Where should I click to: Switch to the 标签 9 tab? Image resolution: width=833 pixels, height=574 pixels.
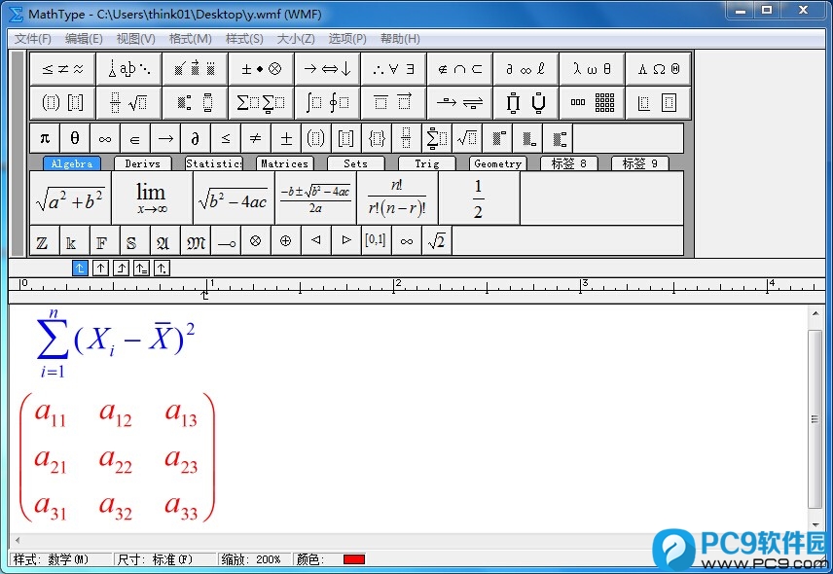click(640, 163)
